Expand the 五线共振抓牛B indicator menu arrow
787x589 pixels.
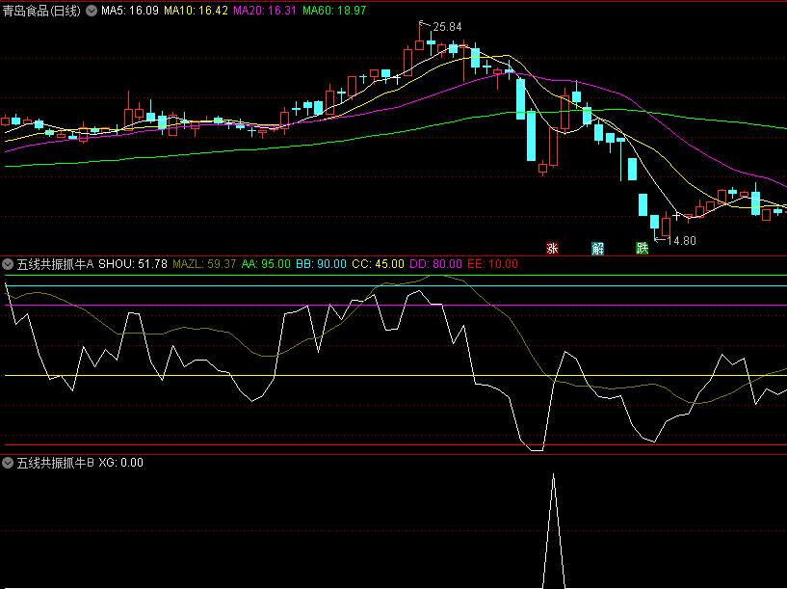tap(8, 463)
